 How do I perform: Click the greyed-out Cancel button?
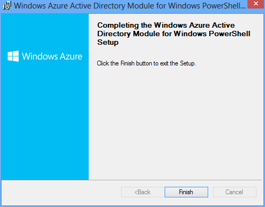pos(235,192)
